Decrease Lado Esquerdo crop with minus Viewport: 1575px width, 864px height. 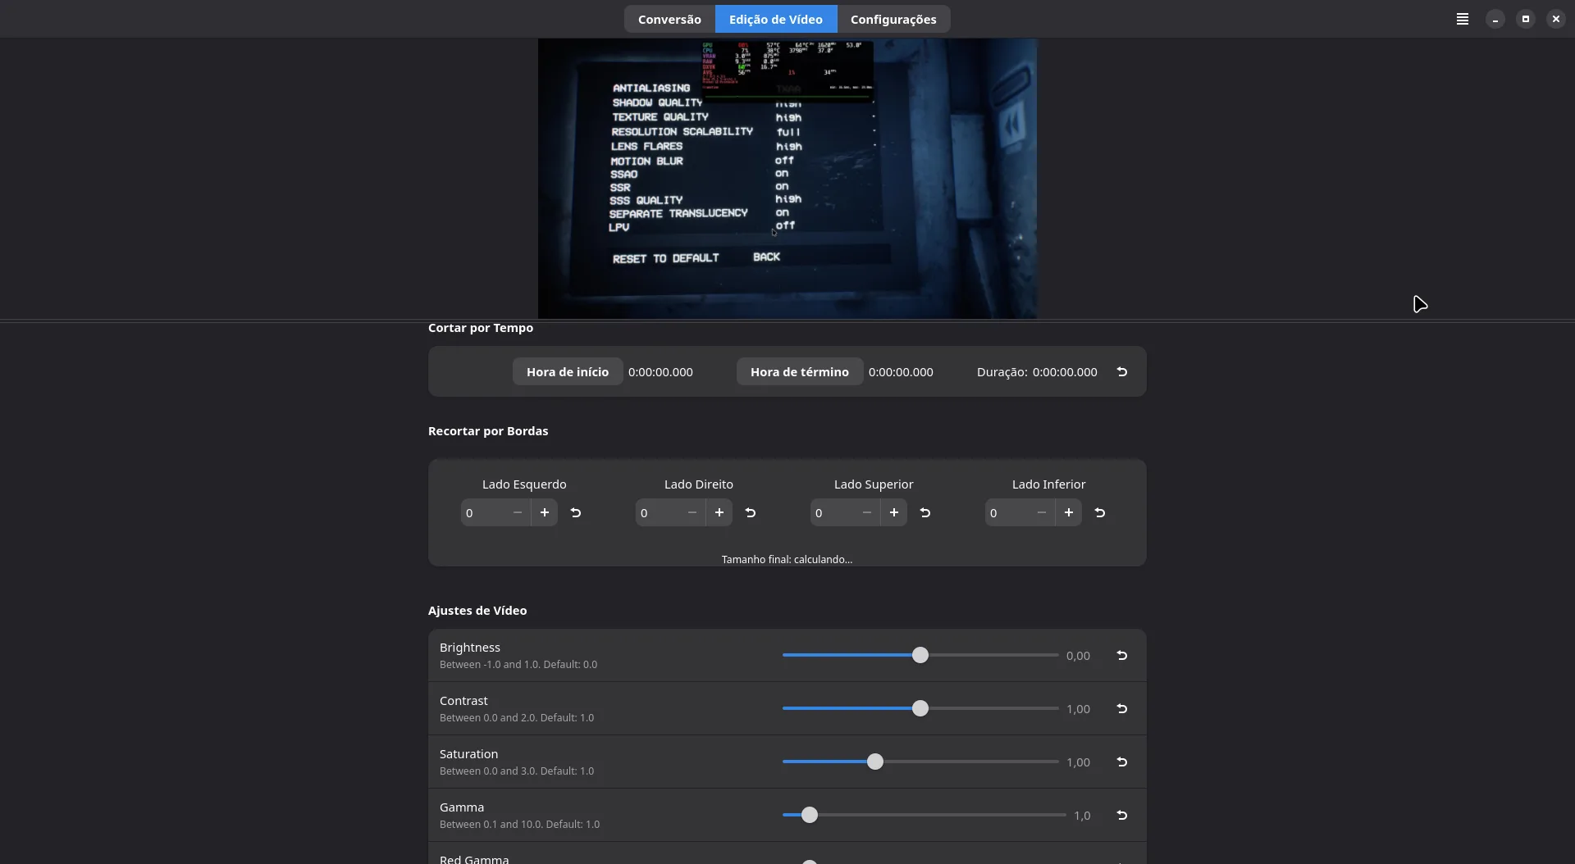click(x=518, y=513)
